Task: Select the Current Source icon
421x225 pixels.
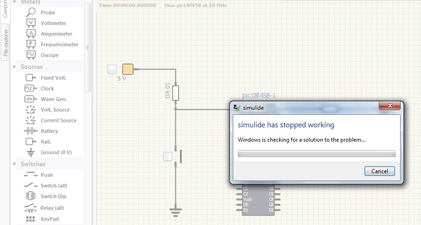Action: coord(31,120)
